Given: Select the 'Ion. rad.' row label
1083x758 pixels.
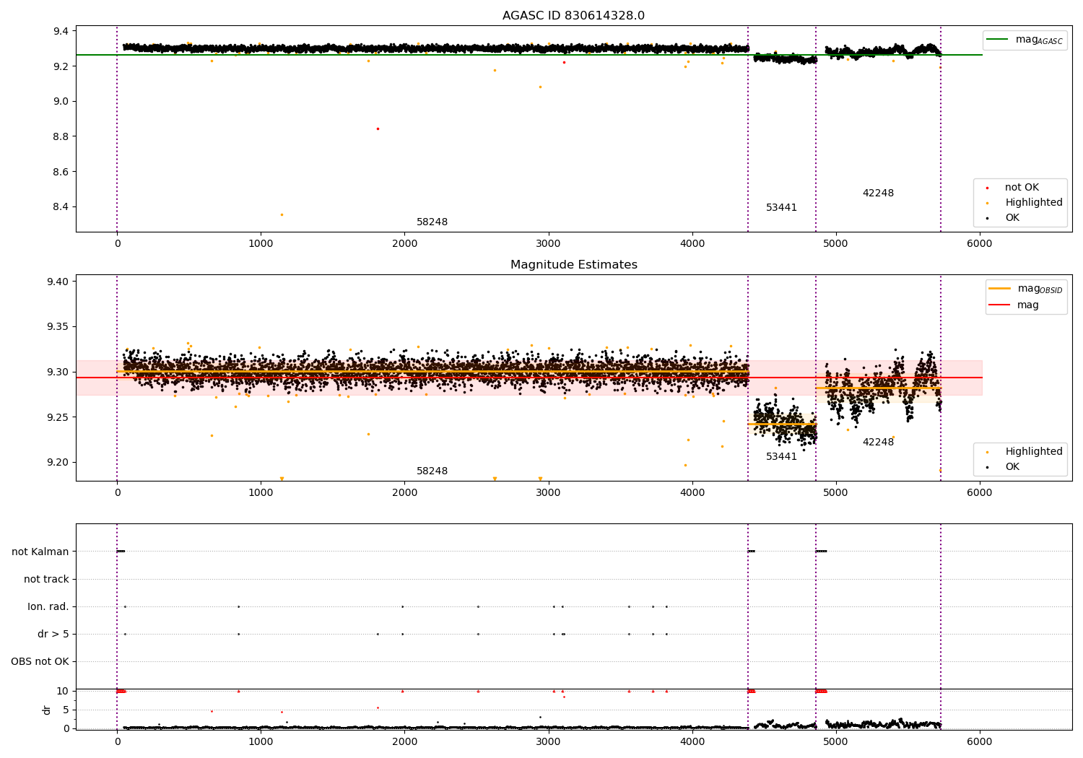Looking at the screenshot, I should point(48,607).
